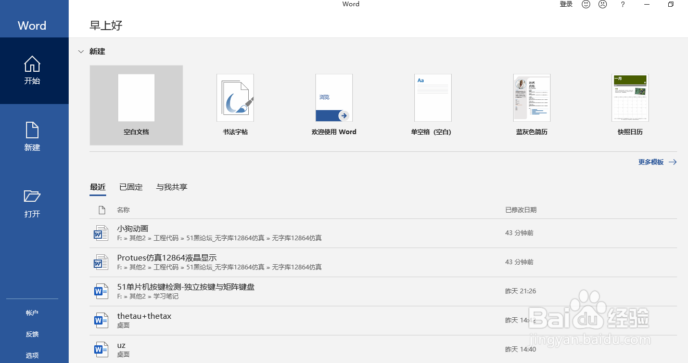Open the 打开 folder icon in sidebar
Viewport: 688px width, 363px height.
[x=32, y=202]
